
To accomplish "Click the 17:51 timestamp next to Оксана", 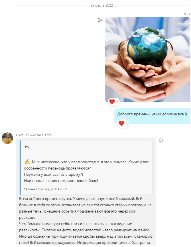I will pos(48,135).
